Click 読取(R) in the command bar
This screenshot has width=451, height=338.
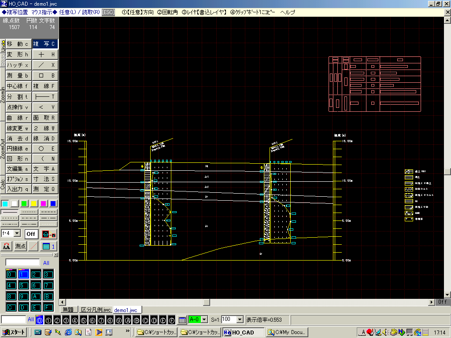(x=91, y=12)
